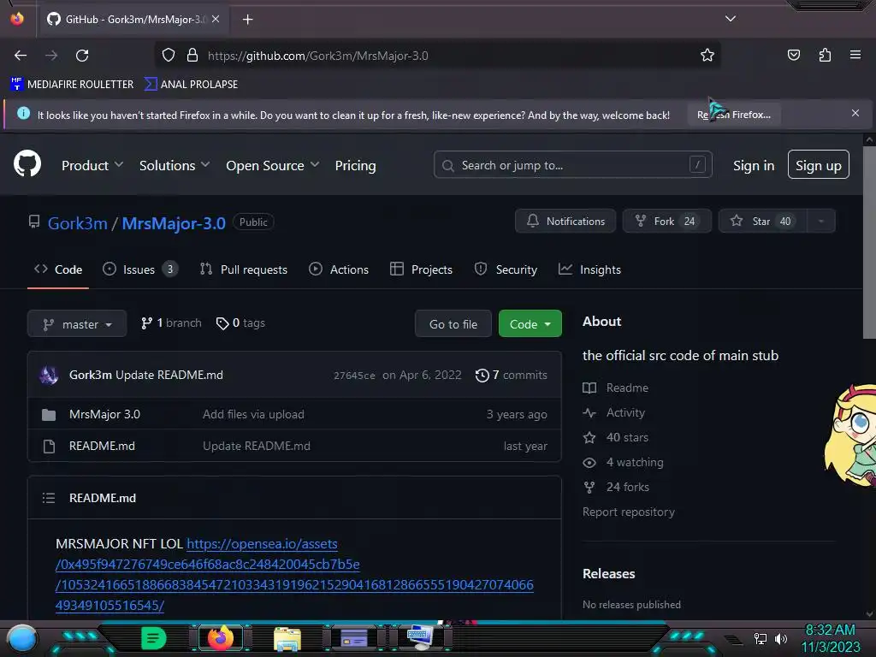The width and height of the screenshot is (876, 657).
Task: Open the Start orb in taskbar
Action: click(x=22, y=638)
